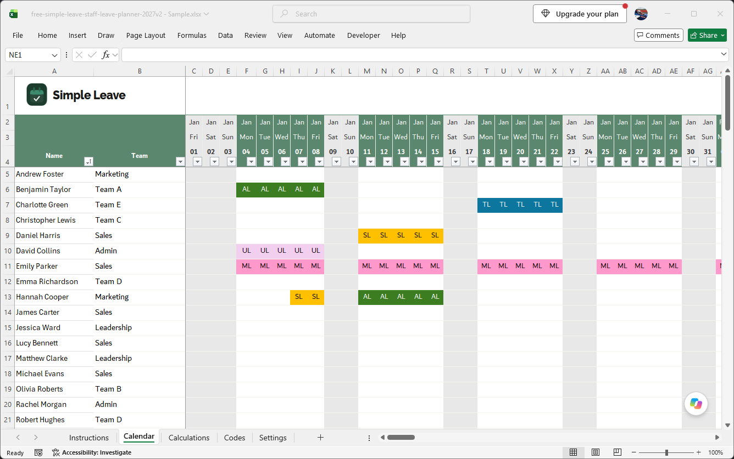Open the Jan 04 column filter dropdown

tap(252, 161)
